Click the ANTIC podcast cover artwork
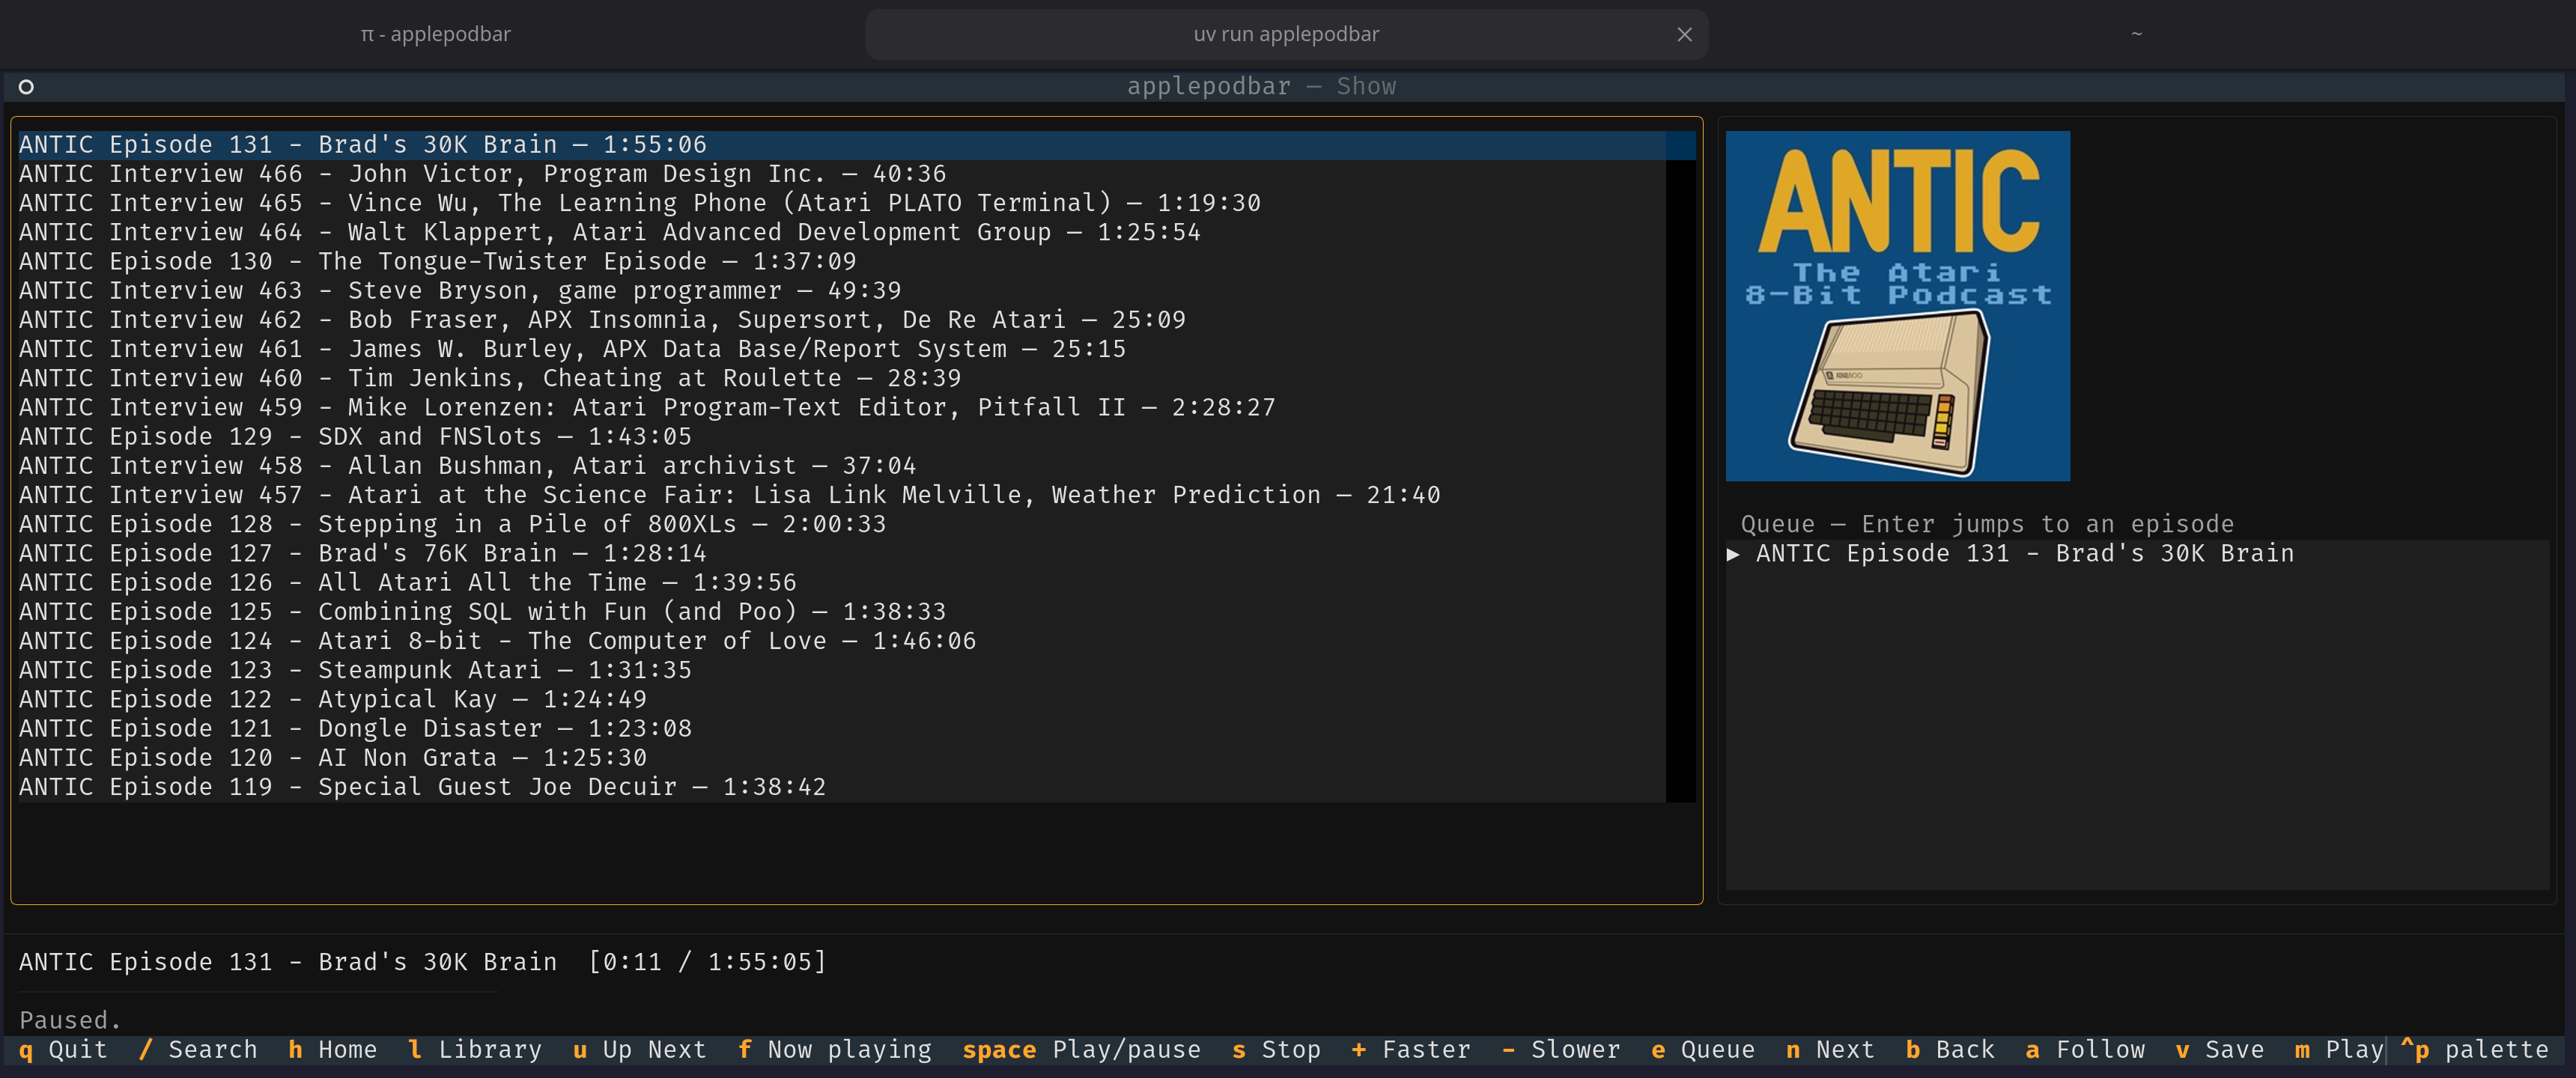Screen dimensions: 2576x1078 1897,306
